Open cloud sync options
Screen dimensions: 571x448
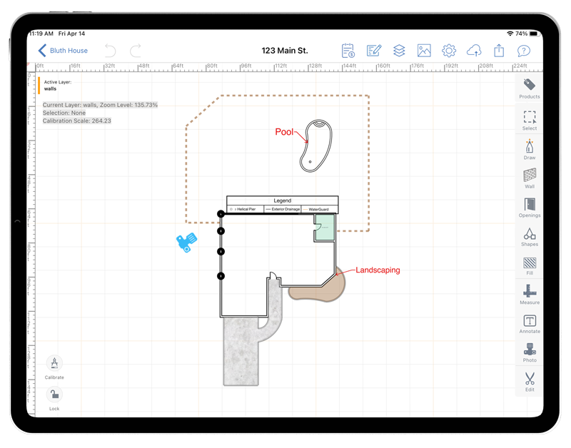pyautogui.click(x=473, y=50)
